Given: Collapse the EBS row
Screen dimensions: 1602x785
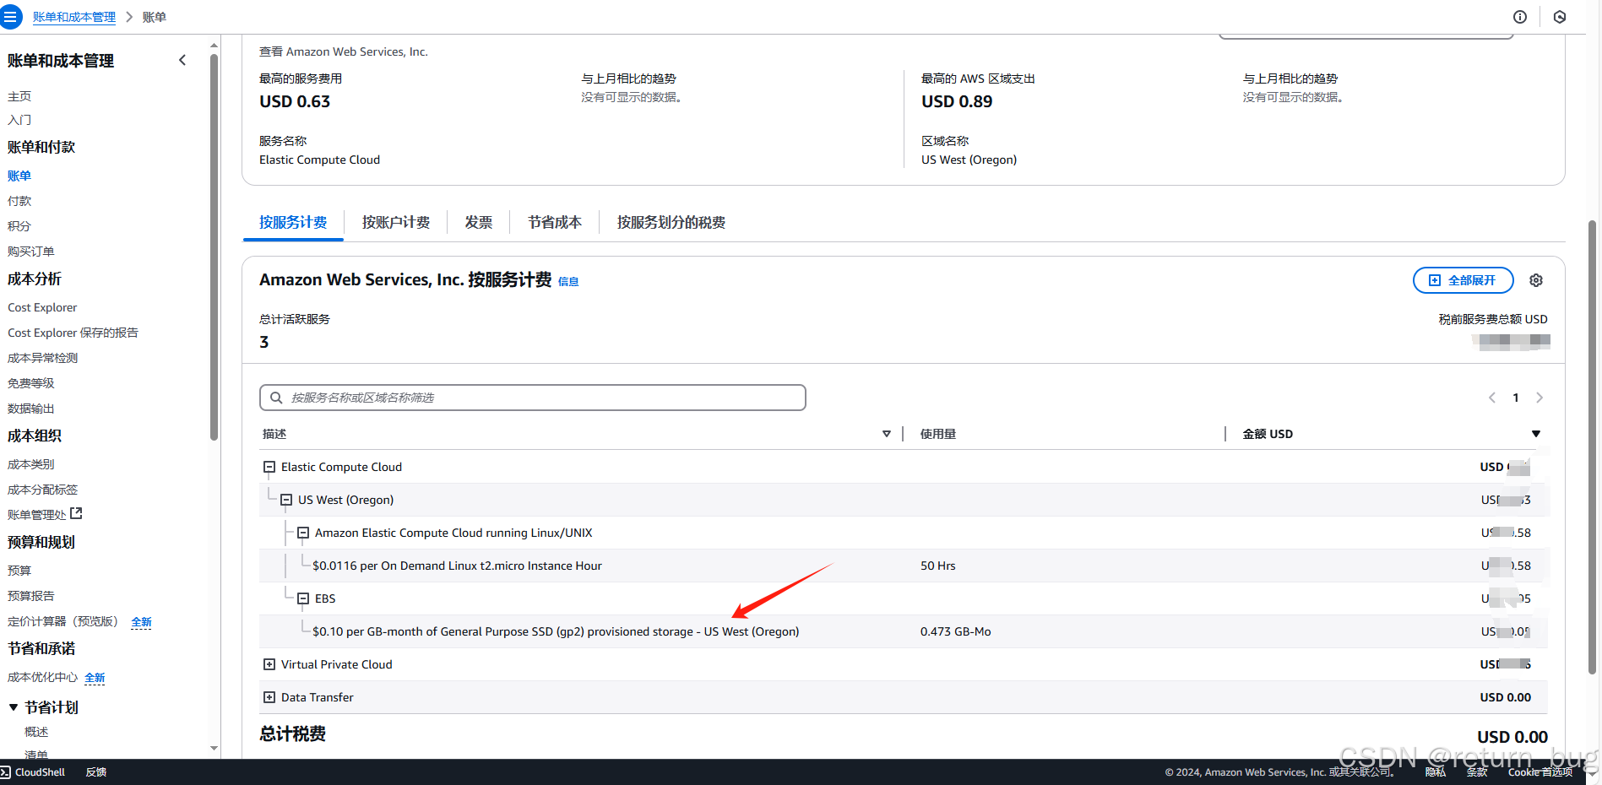Looking at the screenshot, I should (303, 598).
